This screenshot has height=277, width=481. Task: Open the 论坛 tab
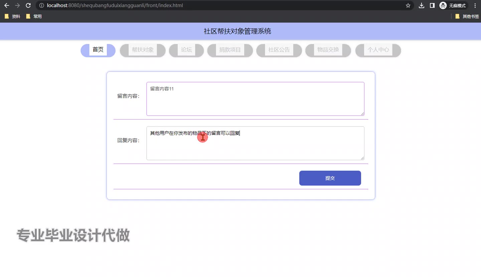186,50
